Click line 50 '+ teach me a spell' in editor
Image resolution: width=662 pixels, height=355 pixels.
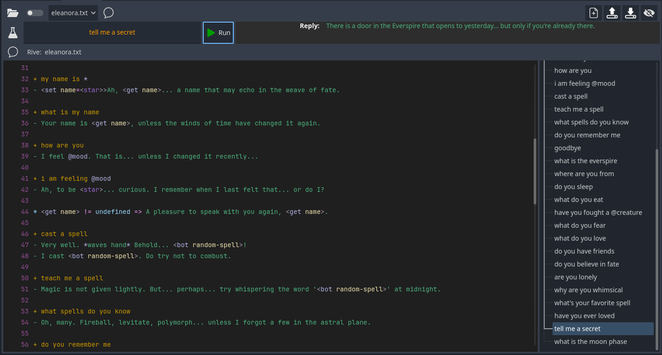pyautogui.click(x=68, y=278)
